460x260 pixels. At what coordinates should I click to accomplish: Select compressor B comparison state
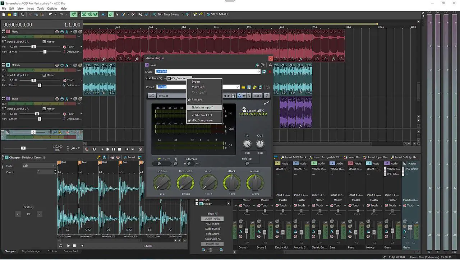[248, 96]
